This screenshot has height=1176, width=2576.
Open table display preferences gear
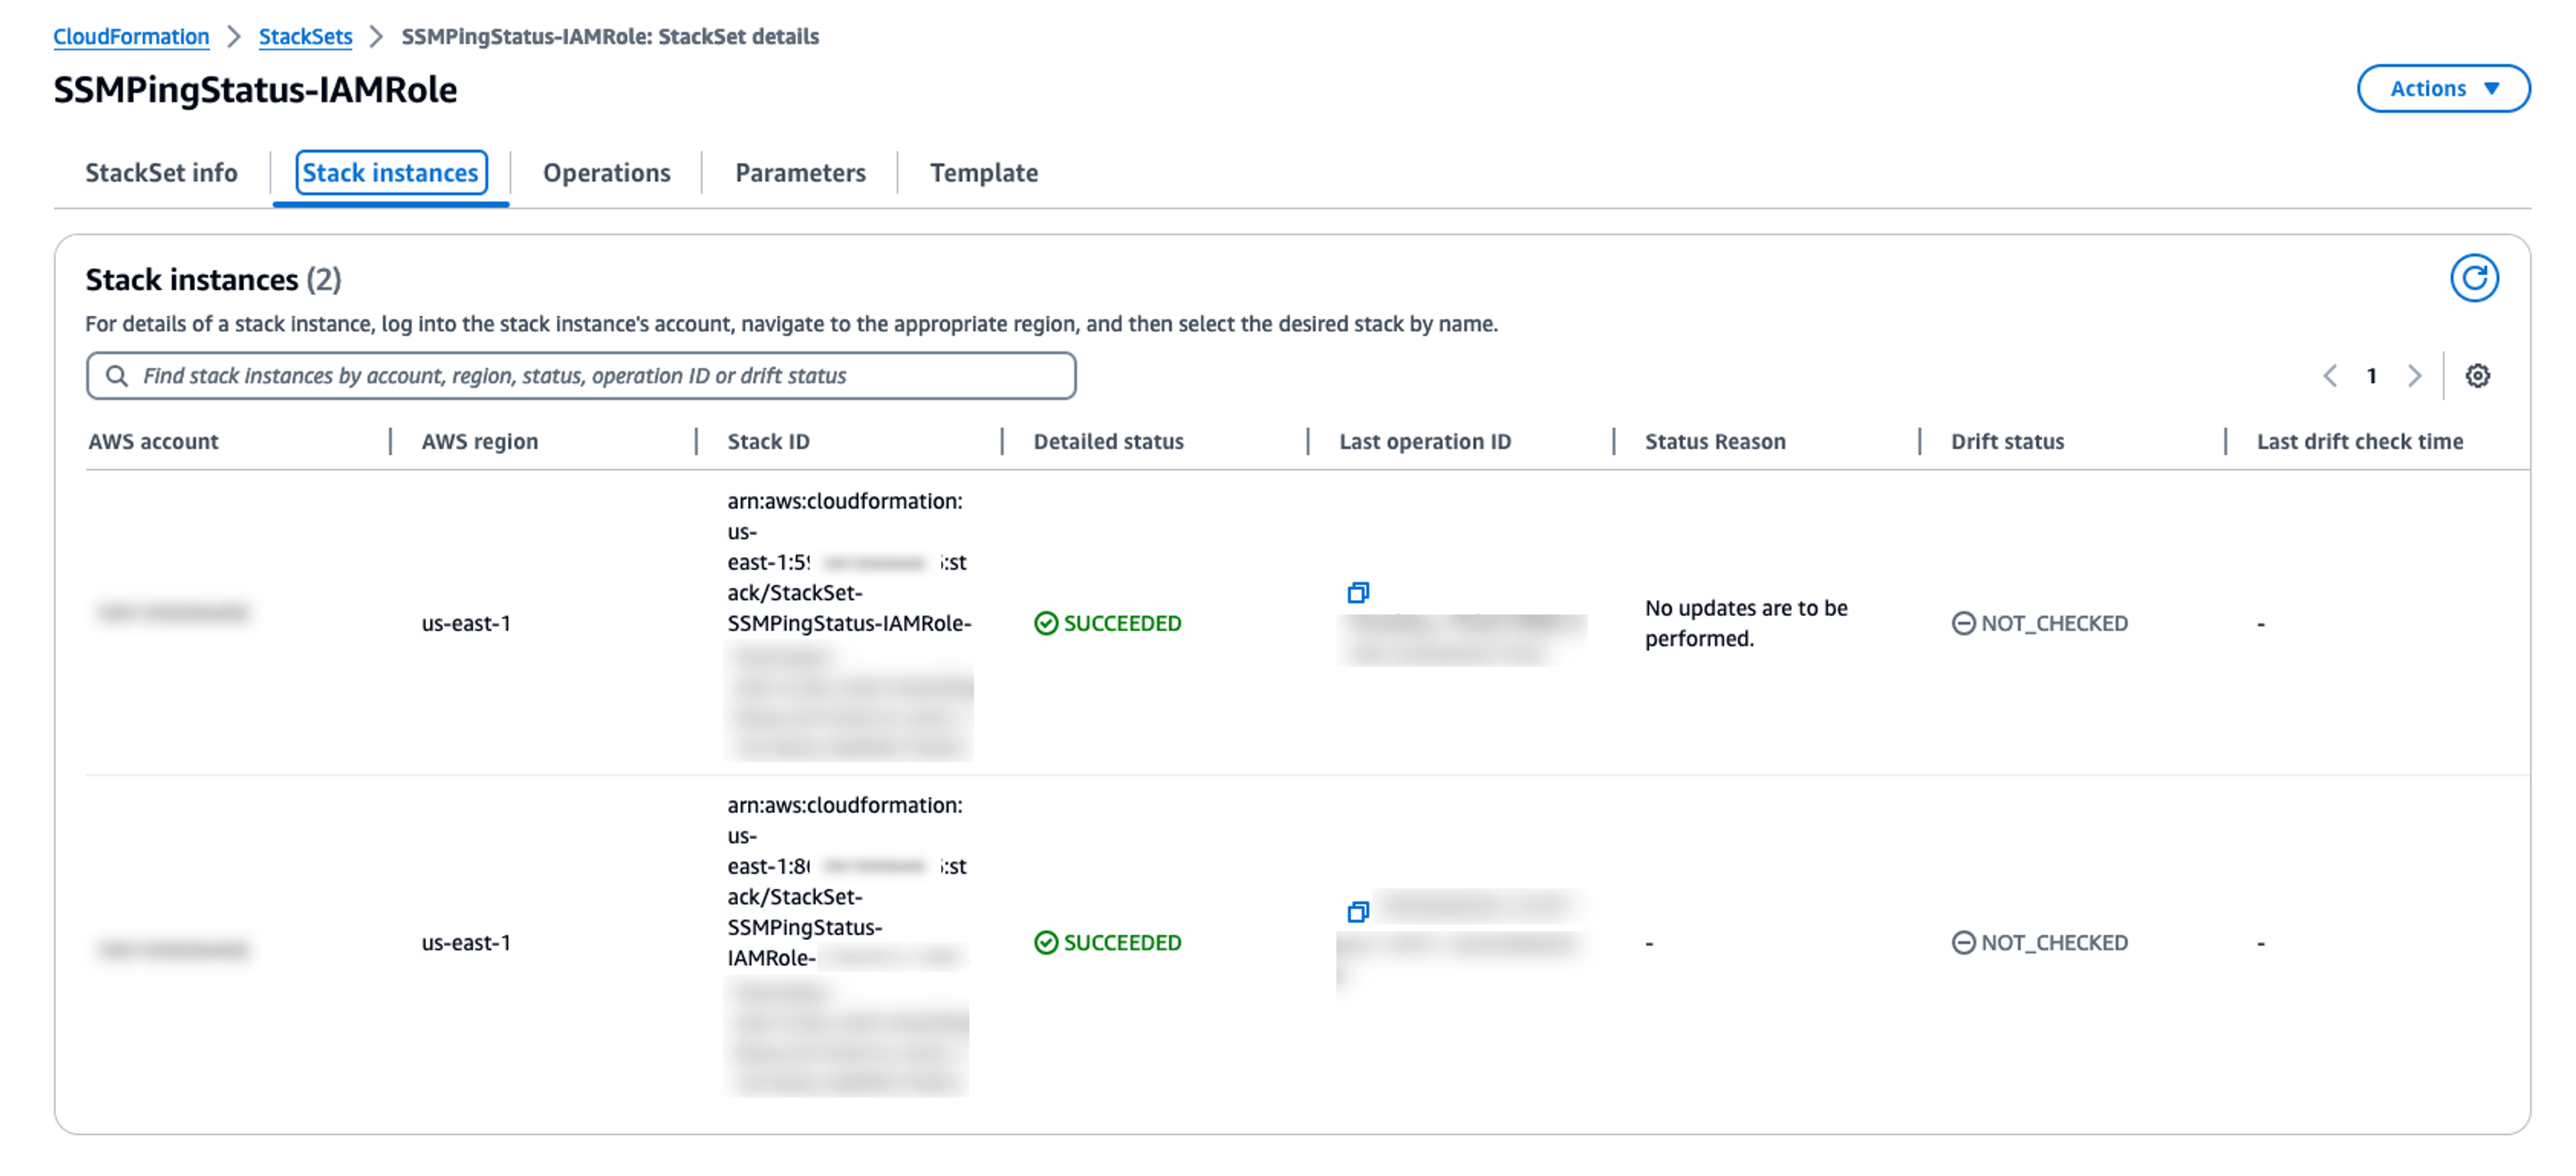pyautogui.click(x=2478, y=376)
